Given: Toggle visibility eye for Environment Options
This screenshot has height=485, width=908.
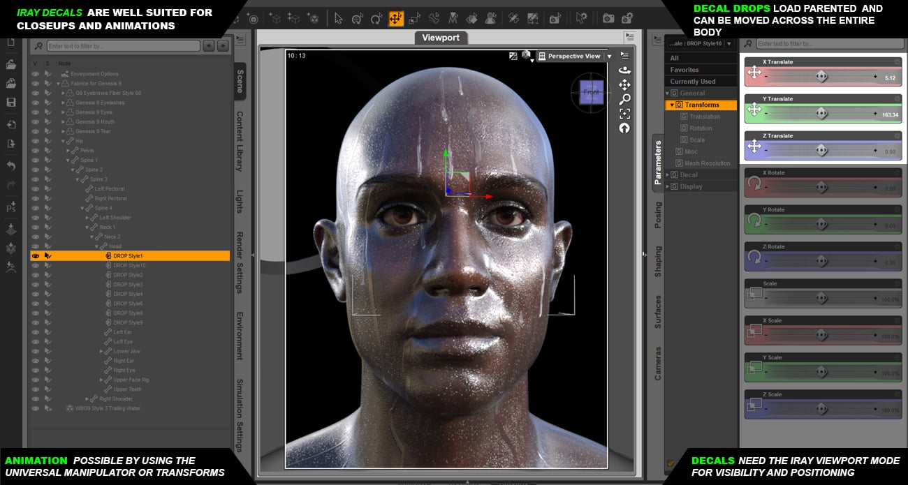Looking at the screenshot, I should click(36, 74).
